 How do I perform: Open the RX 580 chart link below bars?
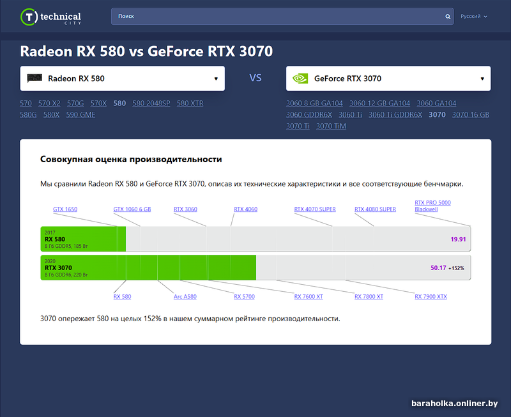[x=122, y=296]
